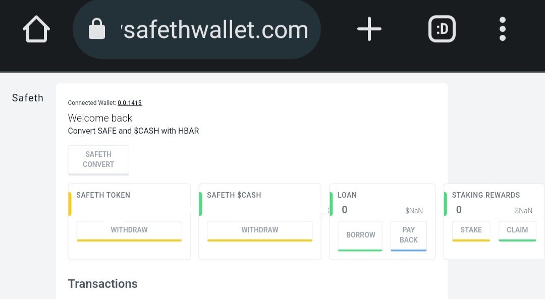This screenshot has width=545, height=299.
Task: Borrow against the LOAN card
Action: (360, 235)
